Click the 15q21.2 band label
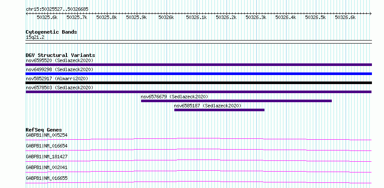The width and height of the screenshot is (384, 188). tap(35, 38)
